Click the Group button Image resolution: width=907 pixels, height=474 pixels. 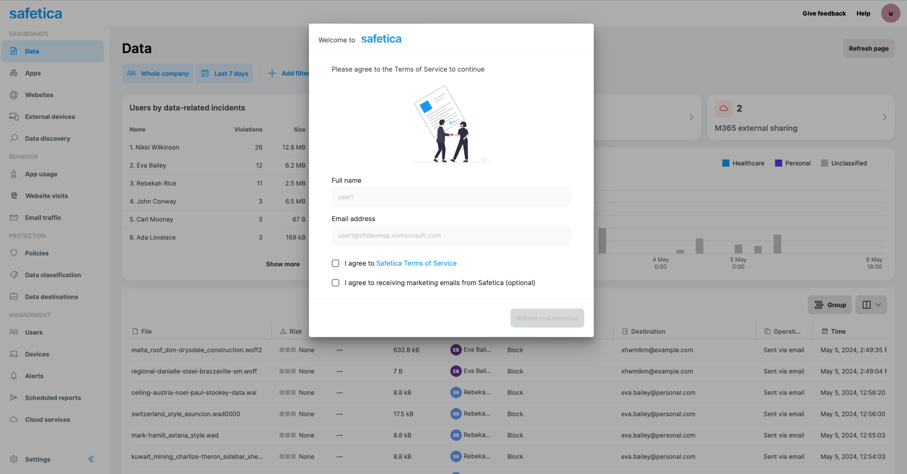pos(830,305)
